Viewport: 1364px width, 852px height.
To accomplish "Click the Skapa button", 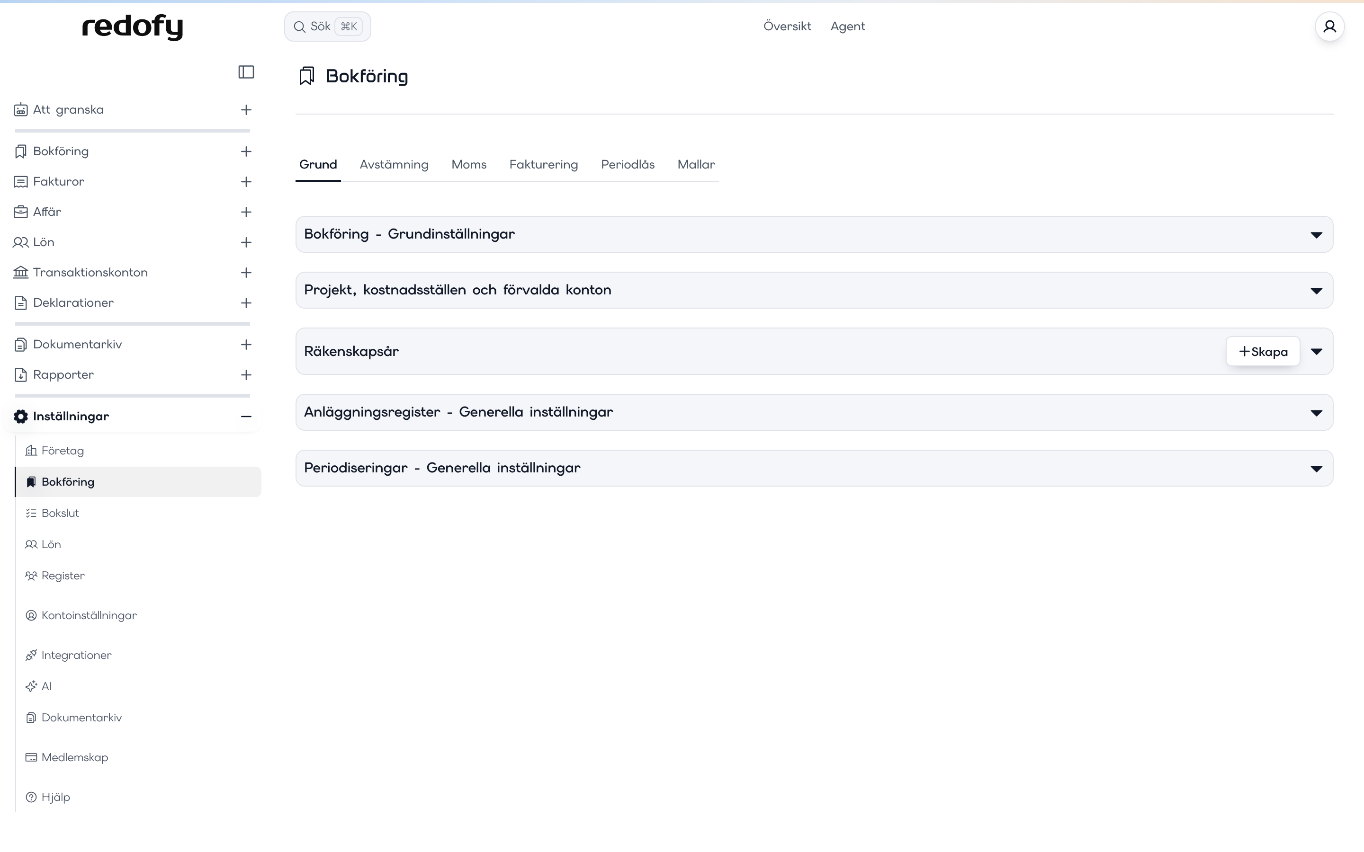I will coord(1263,352).
